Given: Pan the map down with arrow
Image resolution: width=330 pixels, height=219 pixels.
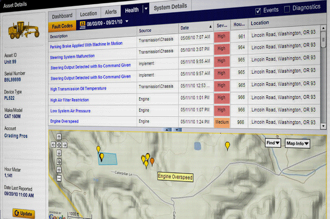Looking at the screenshot, I should [59, 152].
